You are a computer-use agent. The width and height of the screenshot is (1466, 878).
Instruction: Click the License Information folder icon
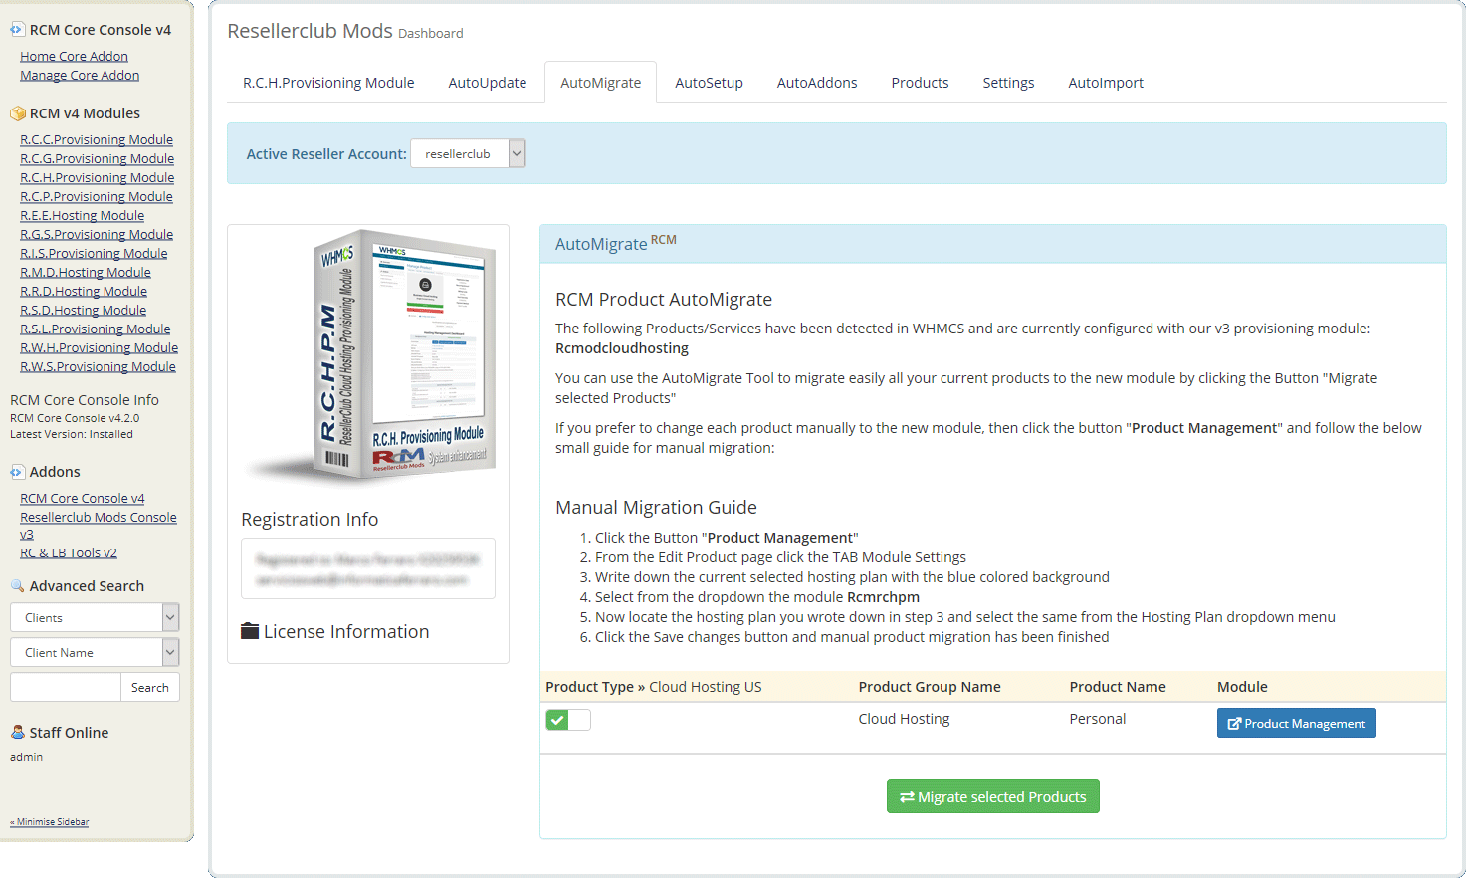click(250, 631)
